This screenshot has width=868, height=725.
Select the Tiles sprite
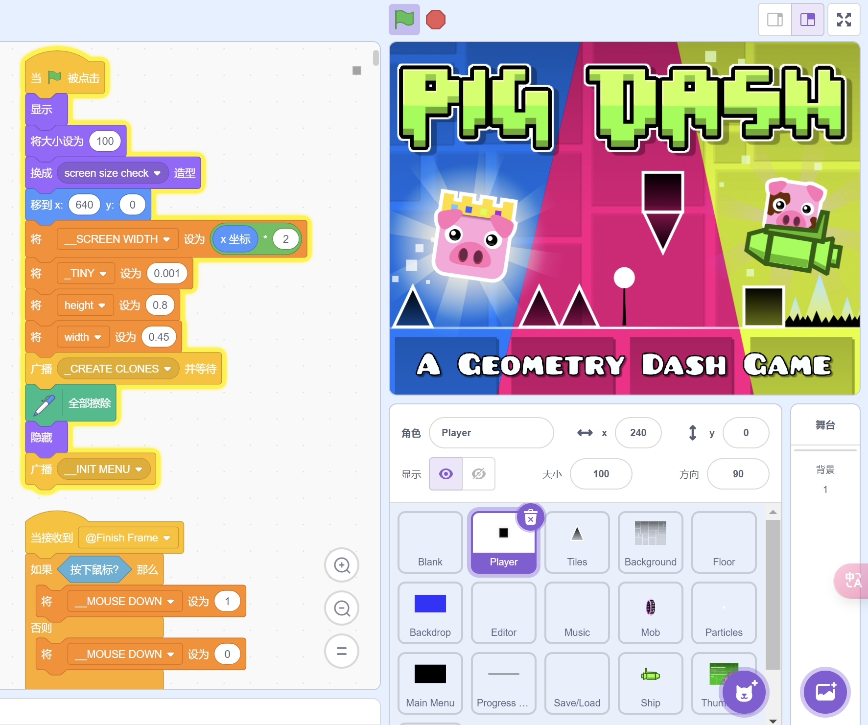pyautogui.click(x=577, y=542)
